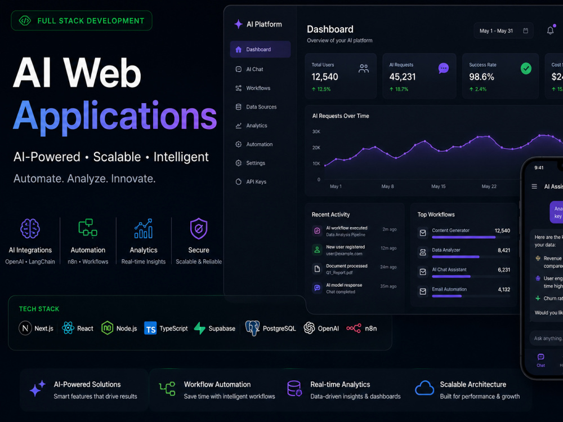Click the May 15 axis label on chart
The width and height of the screenshot is (563, 422).
point(438,186)
